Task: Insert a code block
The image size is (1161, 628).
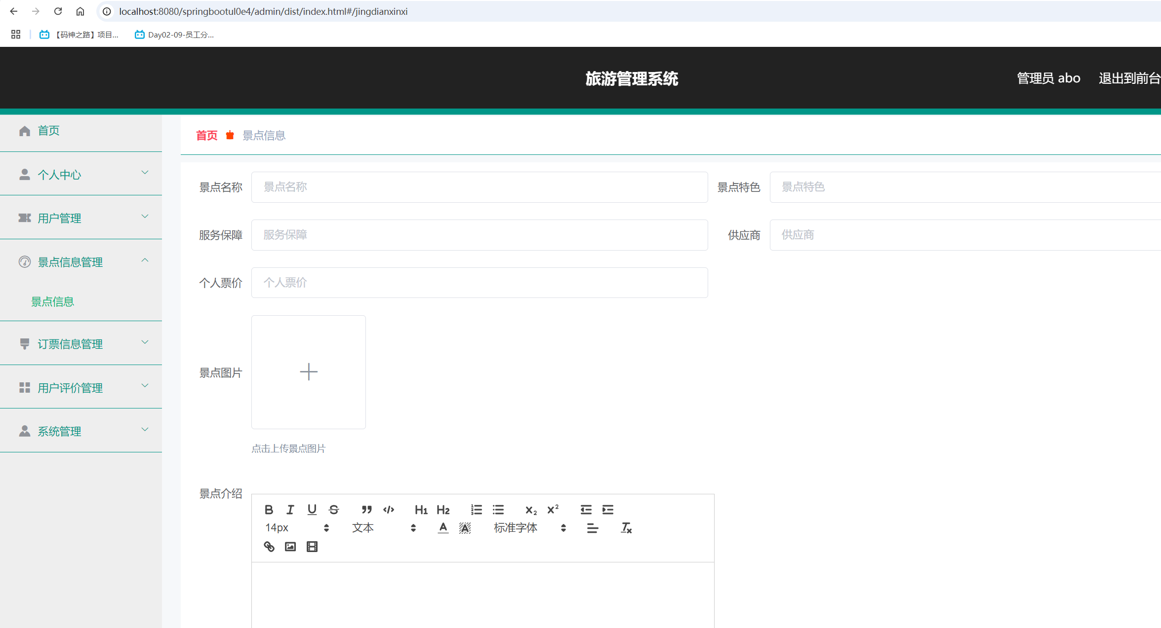Action: pyautogui.click(x=389, y=509)
